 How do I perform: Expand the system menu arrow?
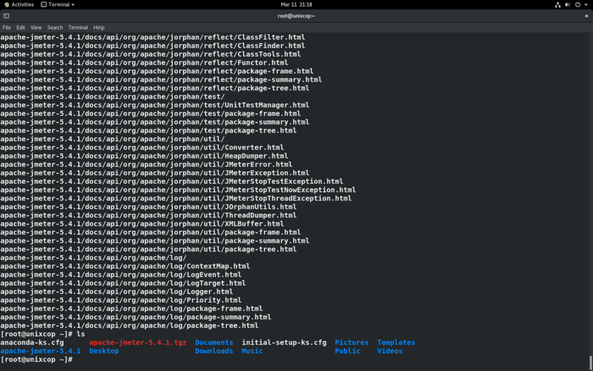point(586,5)
